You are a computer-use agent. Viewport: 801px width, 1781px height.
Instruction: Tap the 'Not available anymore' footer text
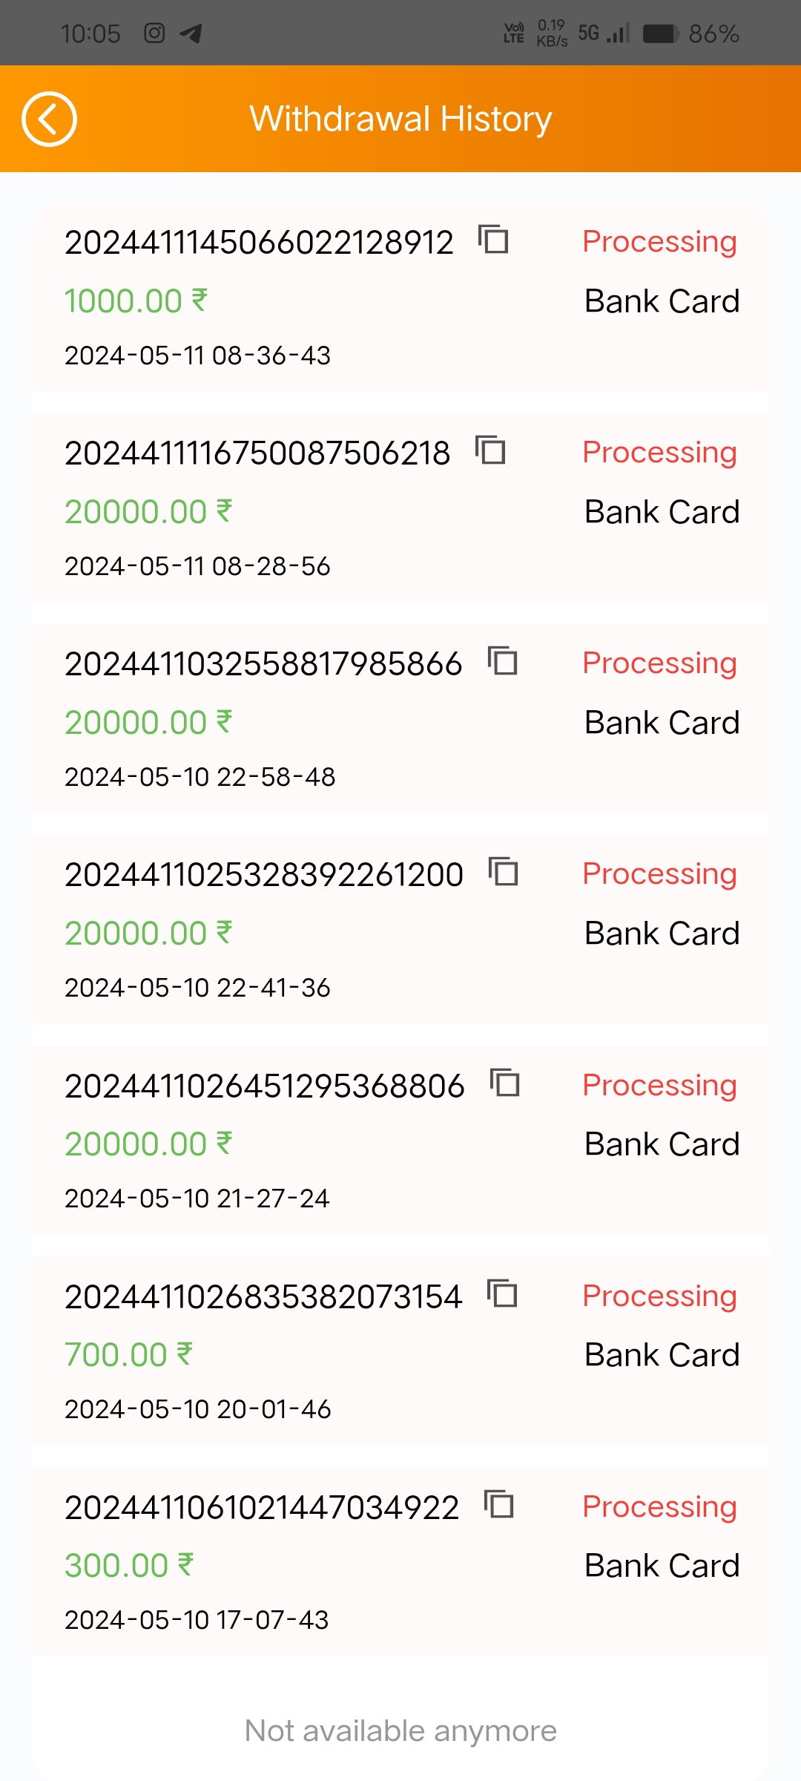click(400, 1731)
